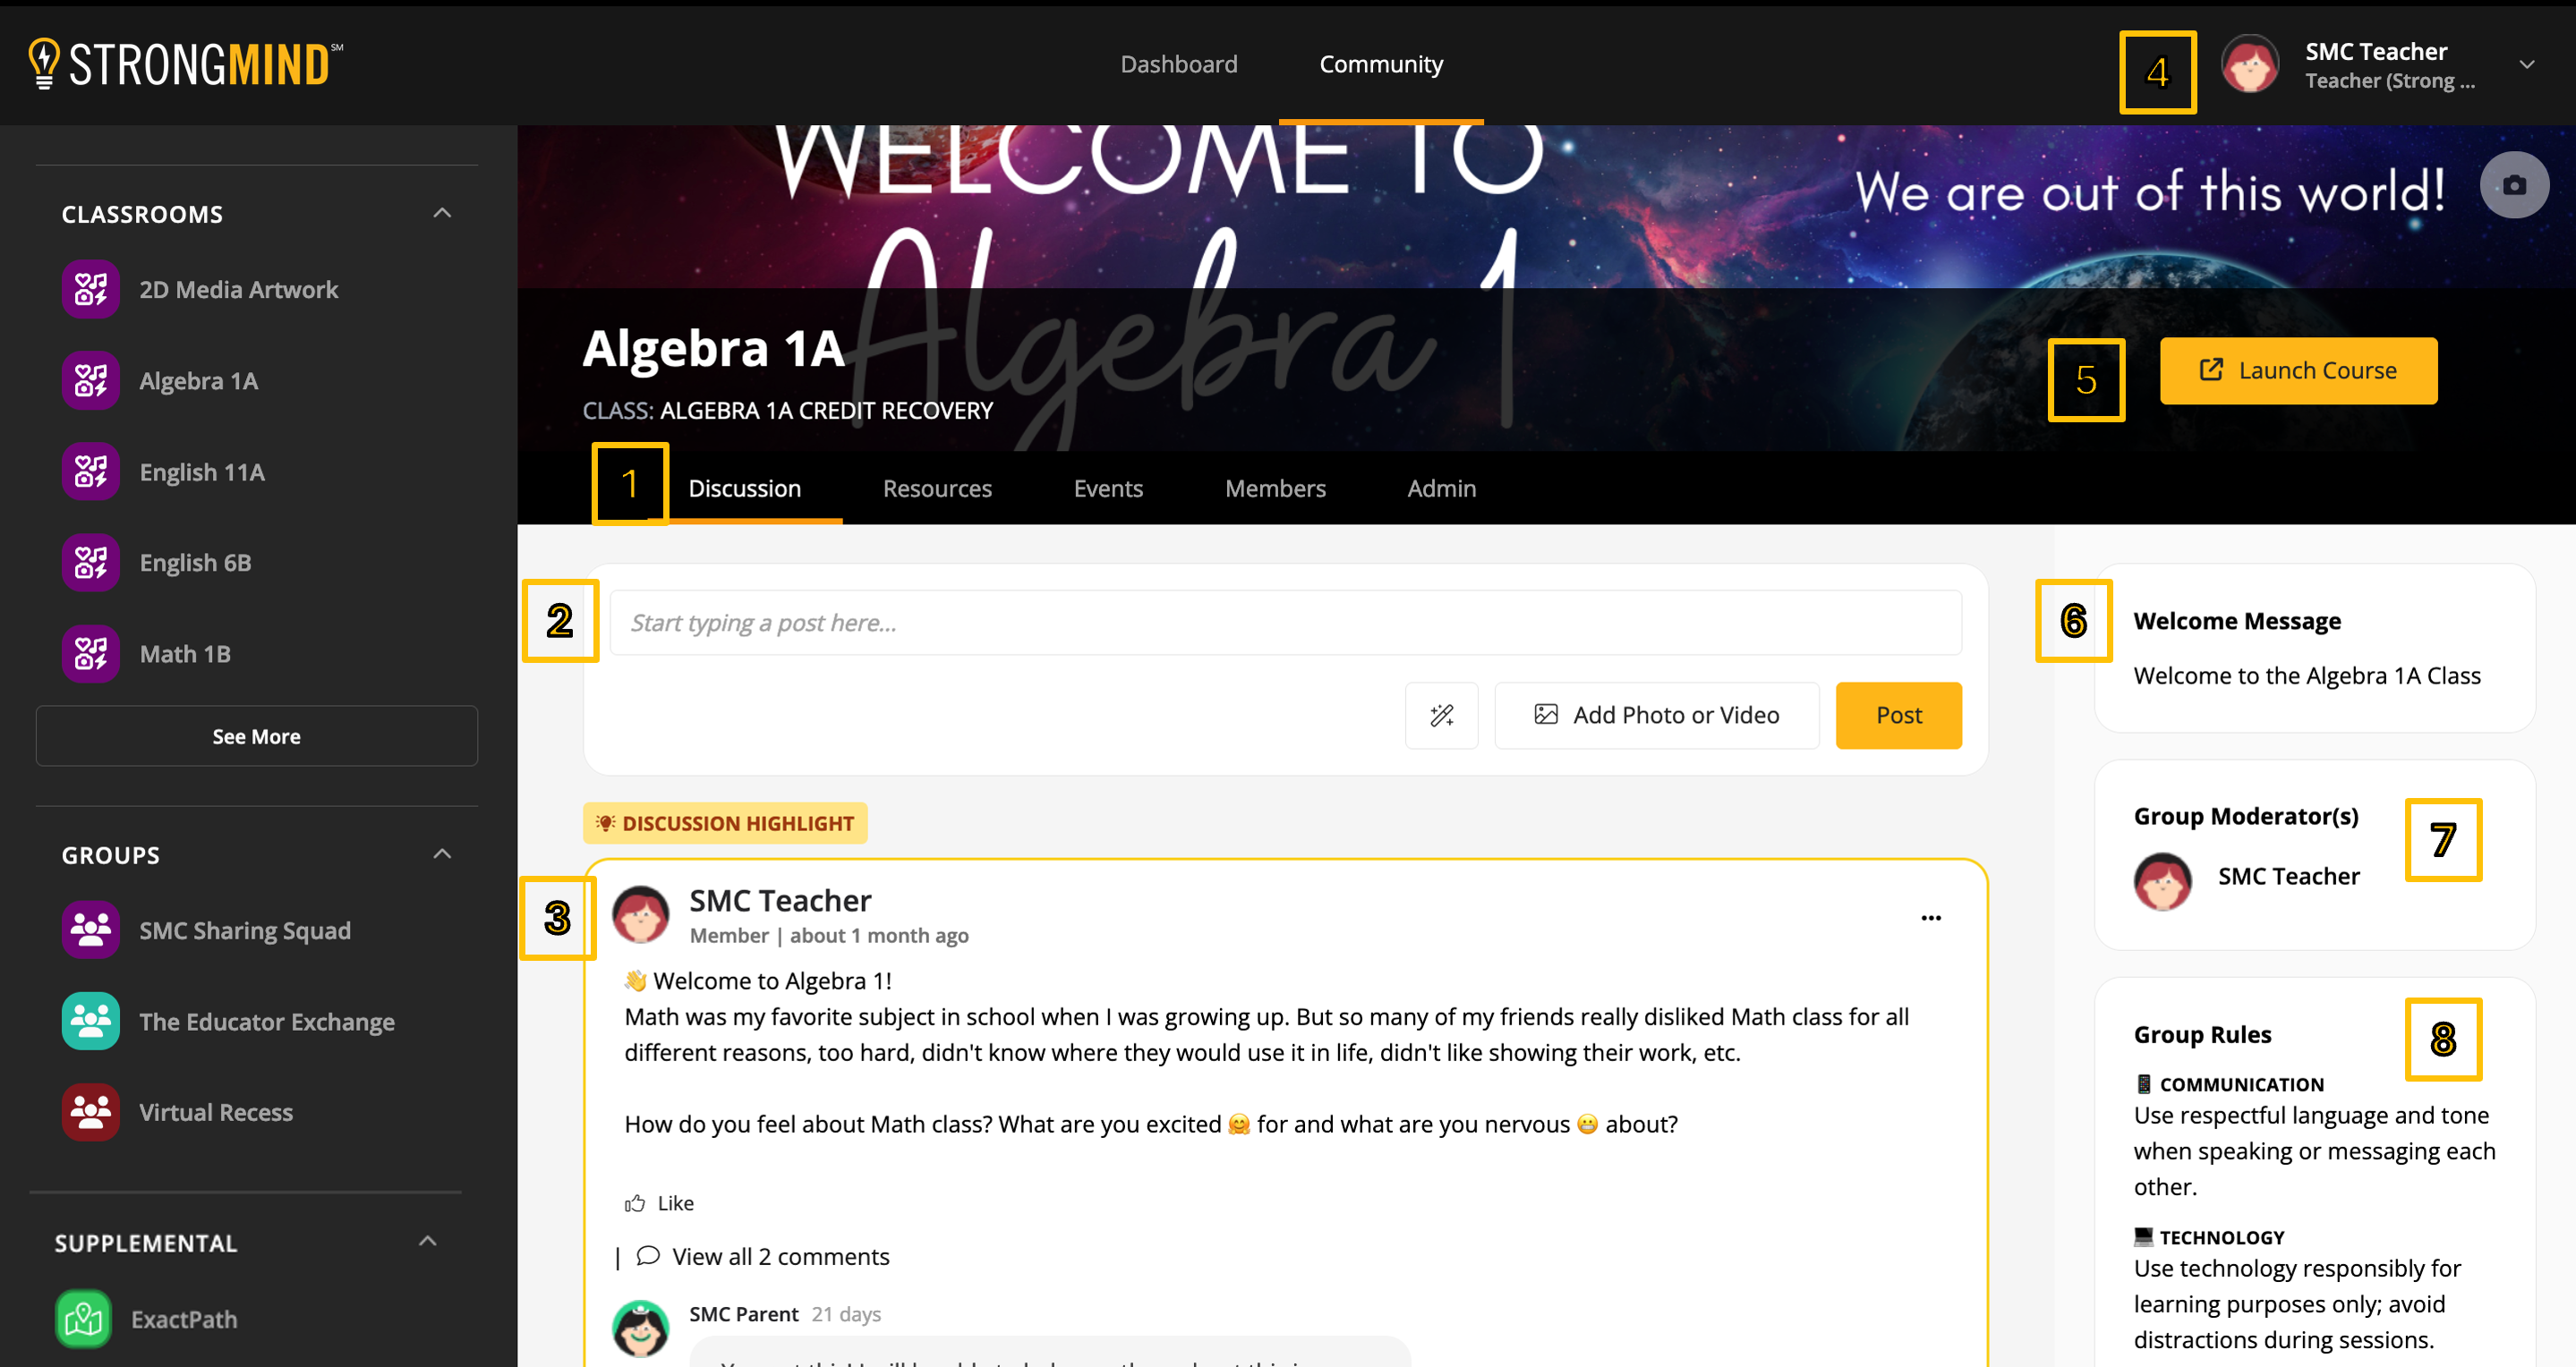Click the Launch Course button
The image size is (2576, 1367).
[2298, 370]
